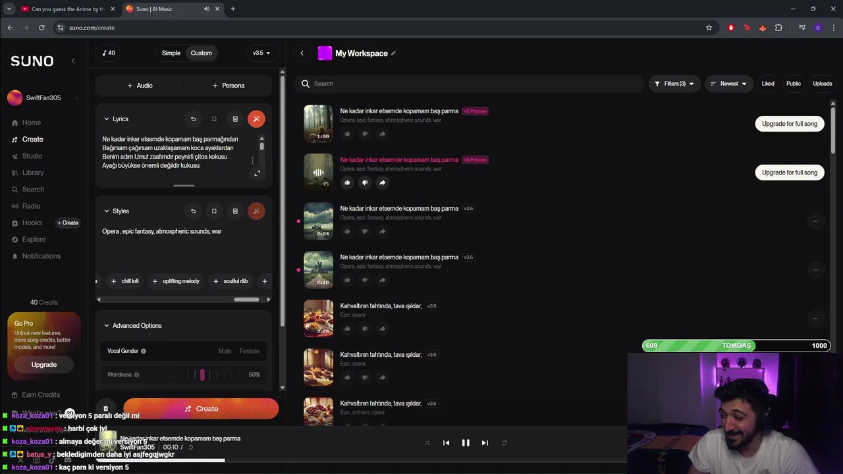Image resolution: width=843 pixels, height=474 pixels.
Task: Switch to Simple creation mode
Action: (x=171, y=53)
